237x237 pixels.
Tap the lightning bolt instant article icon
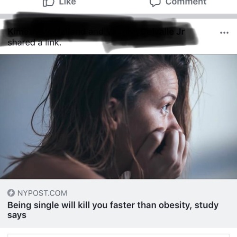point(11,193)
